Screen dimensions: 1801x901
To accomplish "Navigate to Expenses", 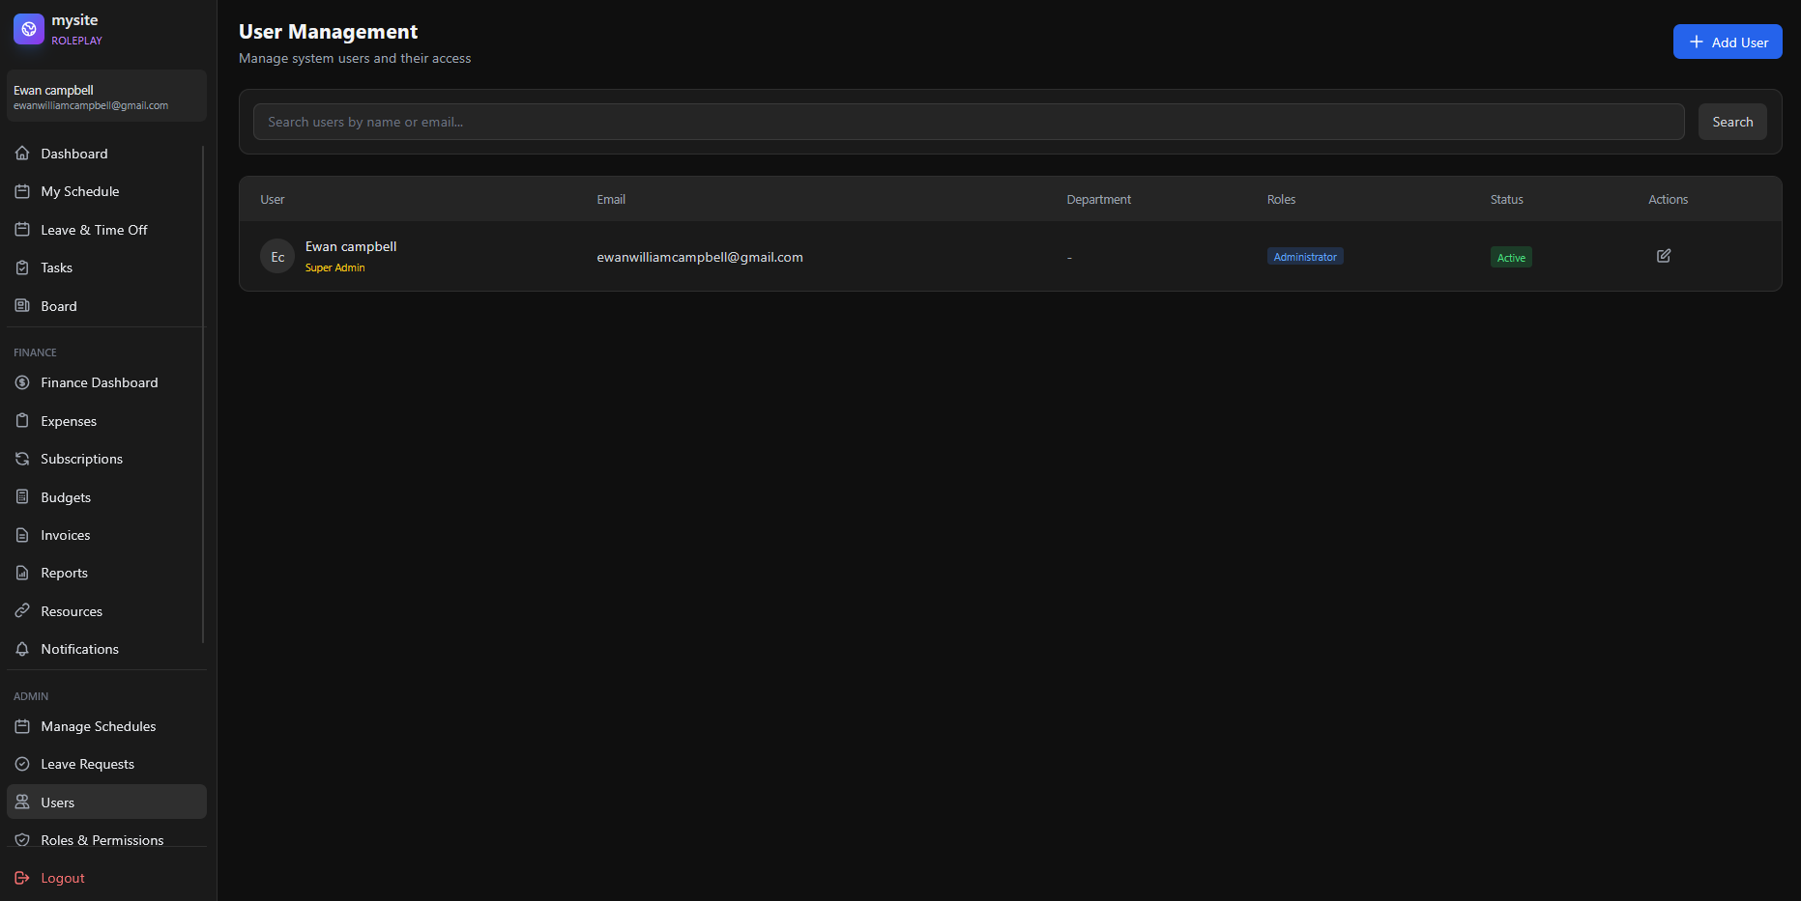I will (69, 421).
